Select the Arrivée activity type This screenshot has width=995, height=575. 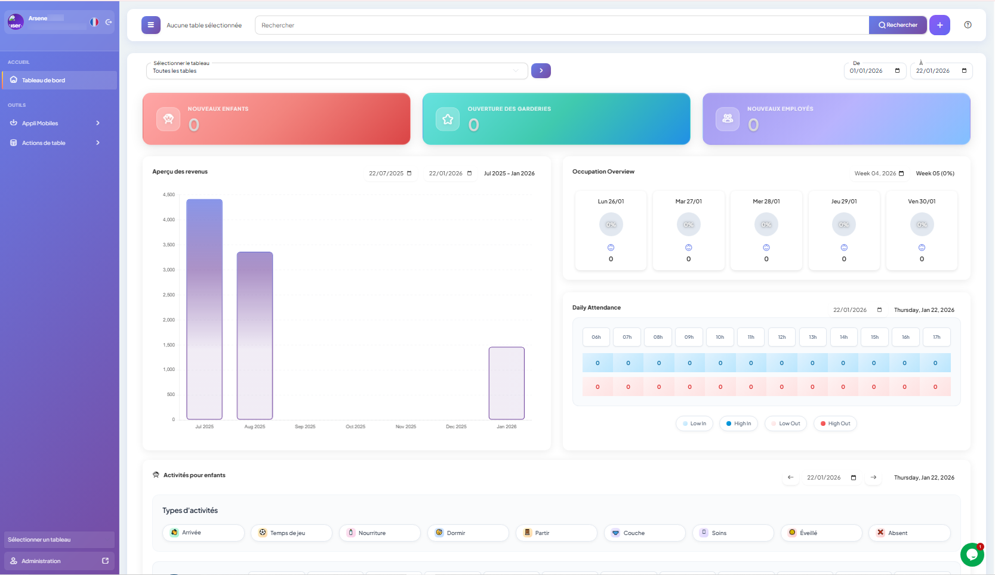pyautogui.click(x=203, y=533)
